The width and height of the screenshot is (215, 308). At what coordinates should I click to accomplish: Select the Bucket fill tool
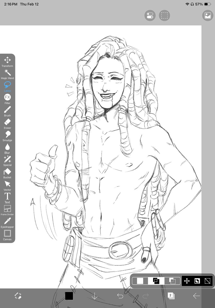click(x=7, y=173)
